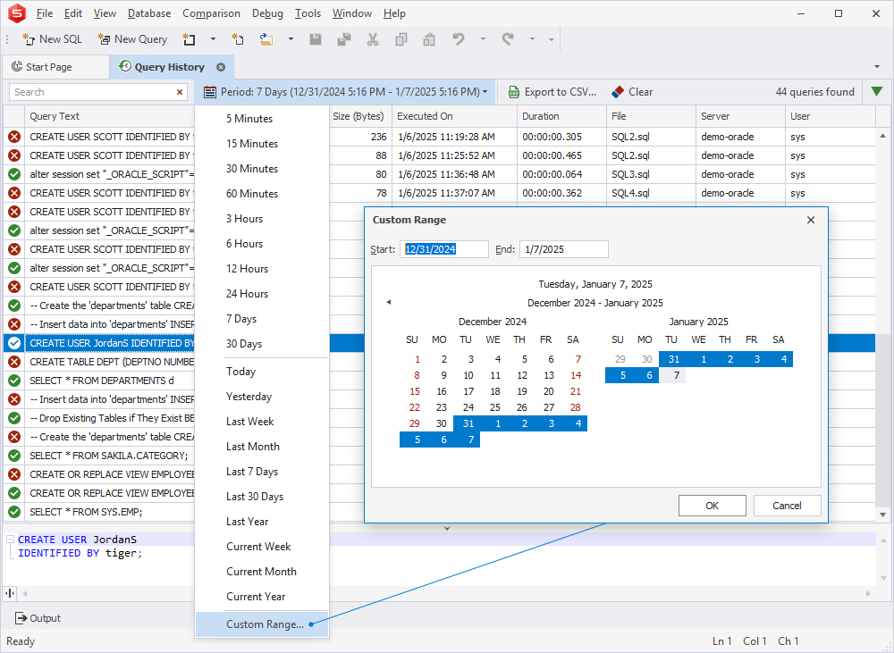Close the Query History tab
Image resolution: width=894 pixels, height=653 pixels.
tap(221, 67)
